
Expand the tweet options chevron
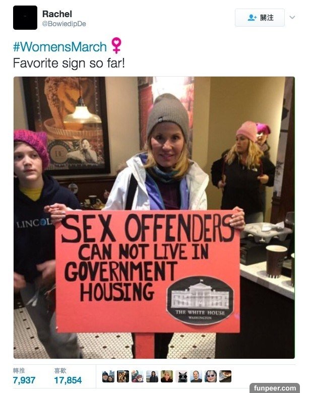[x=292, y=17]
